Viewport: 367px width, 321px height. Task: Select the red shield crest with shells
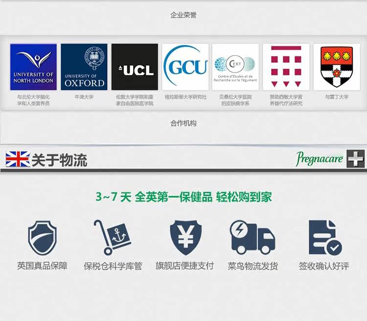click(x=337, y=67)
